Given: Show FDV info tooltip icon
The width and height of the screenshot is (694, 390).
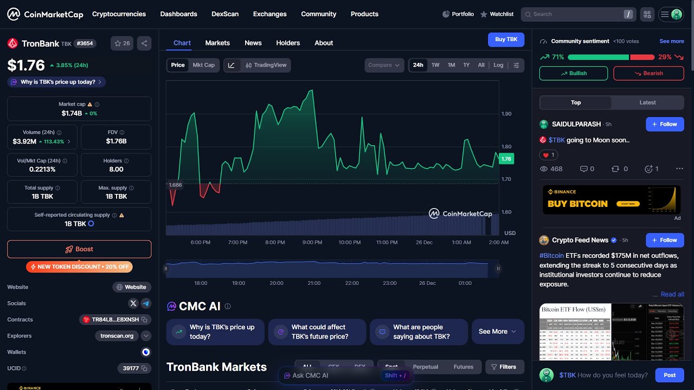Looking at the screenshot, I should coord(123,132).
